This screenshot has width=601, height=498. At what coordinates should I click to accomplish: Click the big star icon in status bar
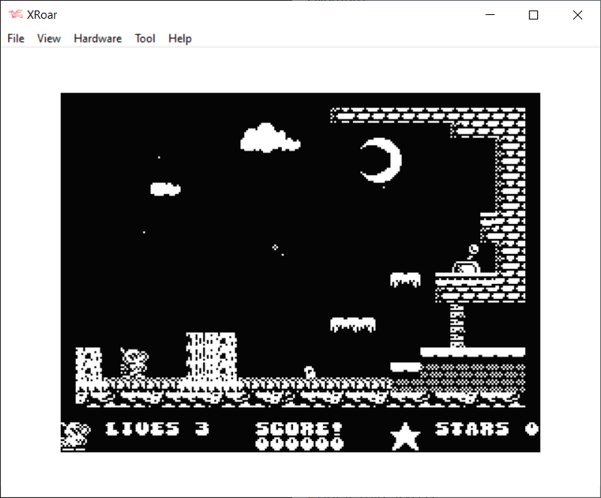[405, 436]
